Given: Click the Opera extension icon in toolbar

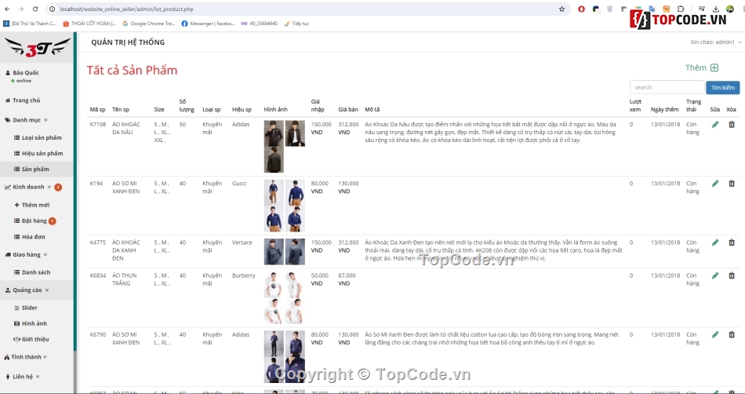Looking at the screenshot, I should 581,9.
